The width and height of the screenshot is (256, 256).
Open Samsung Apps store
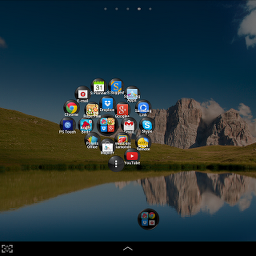[x=132, y=94]
